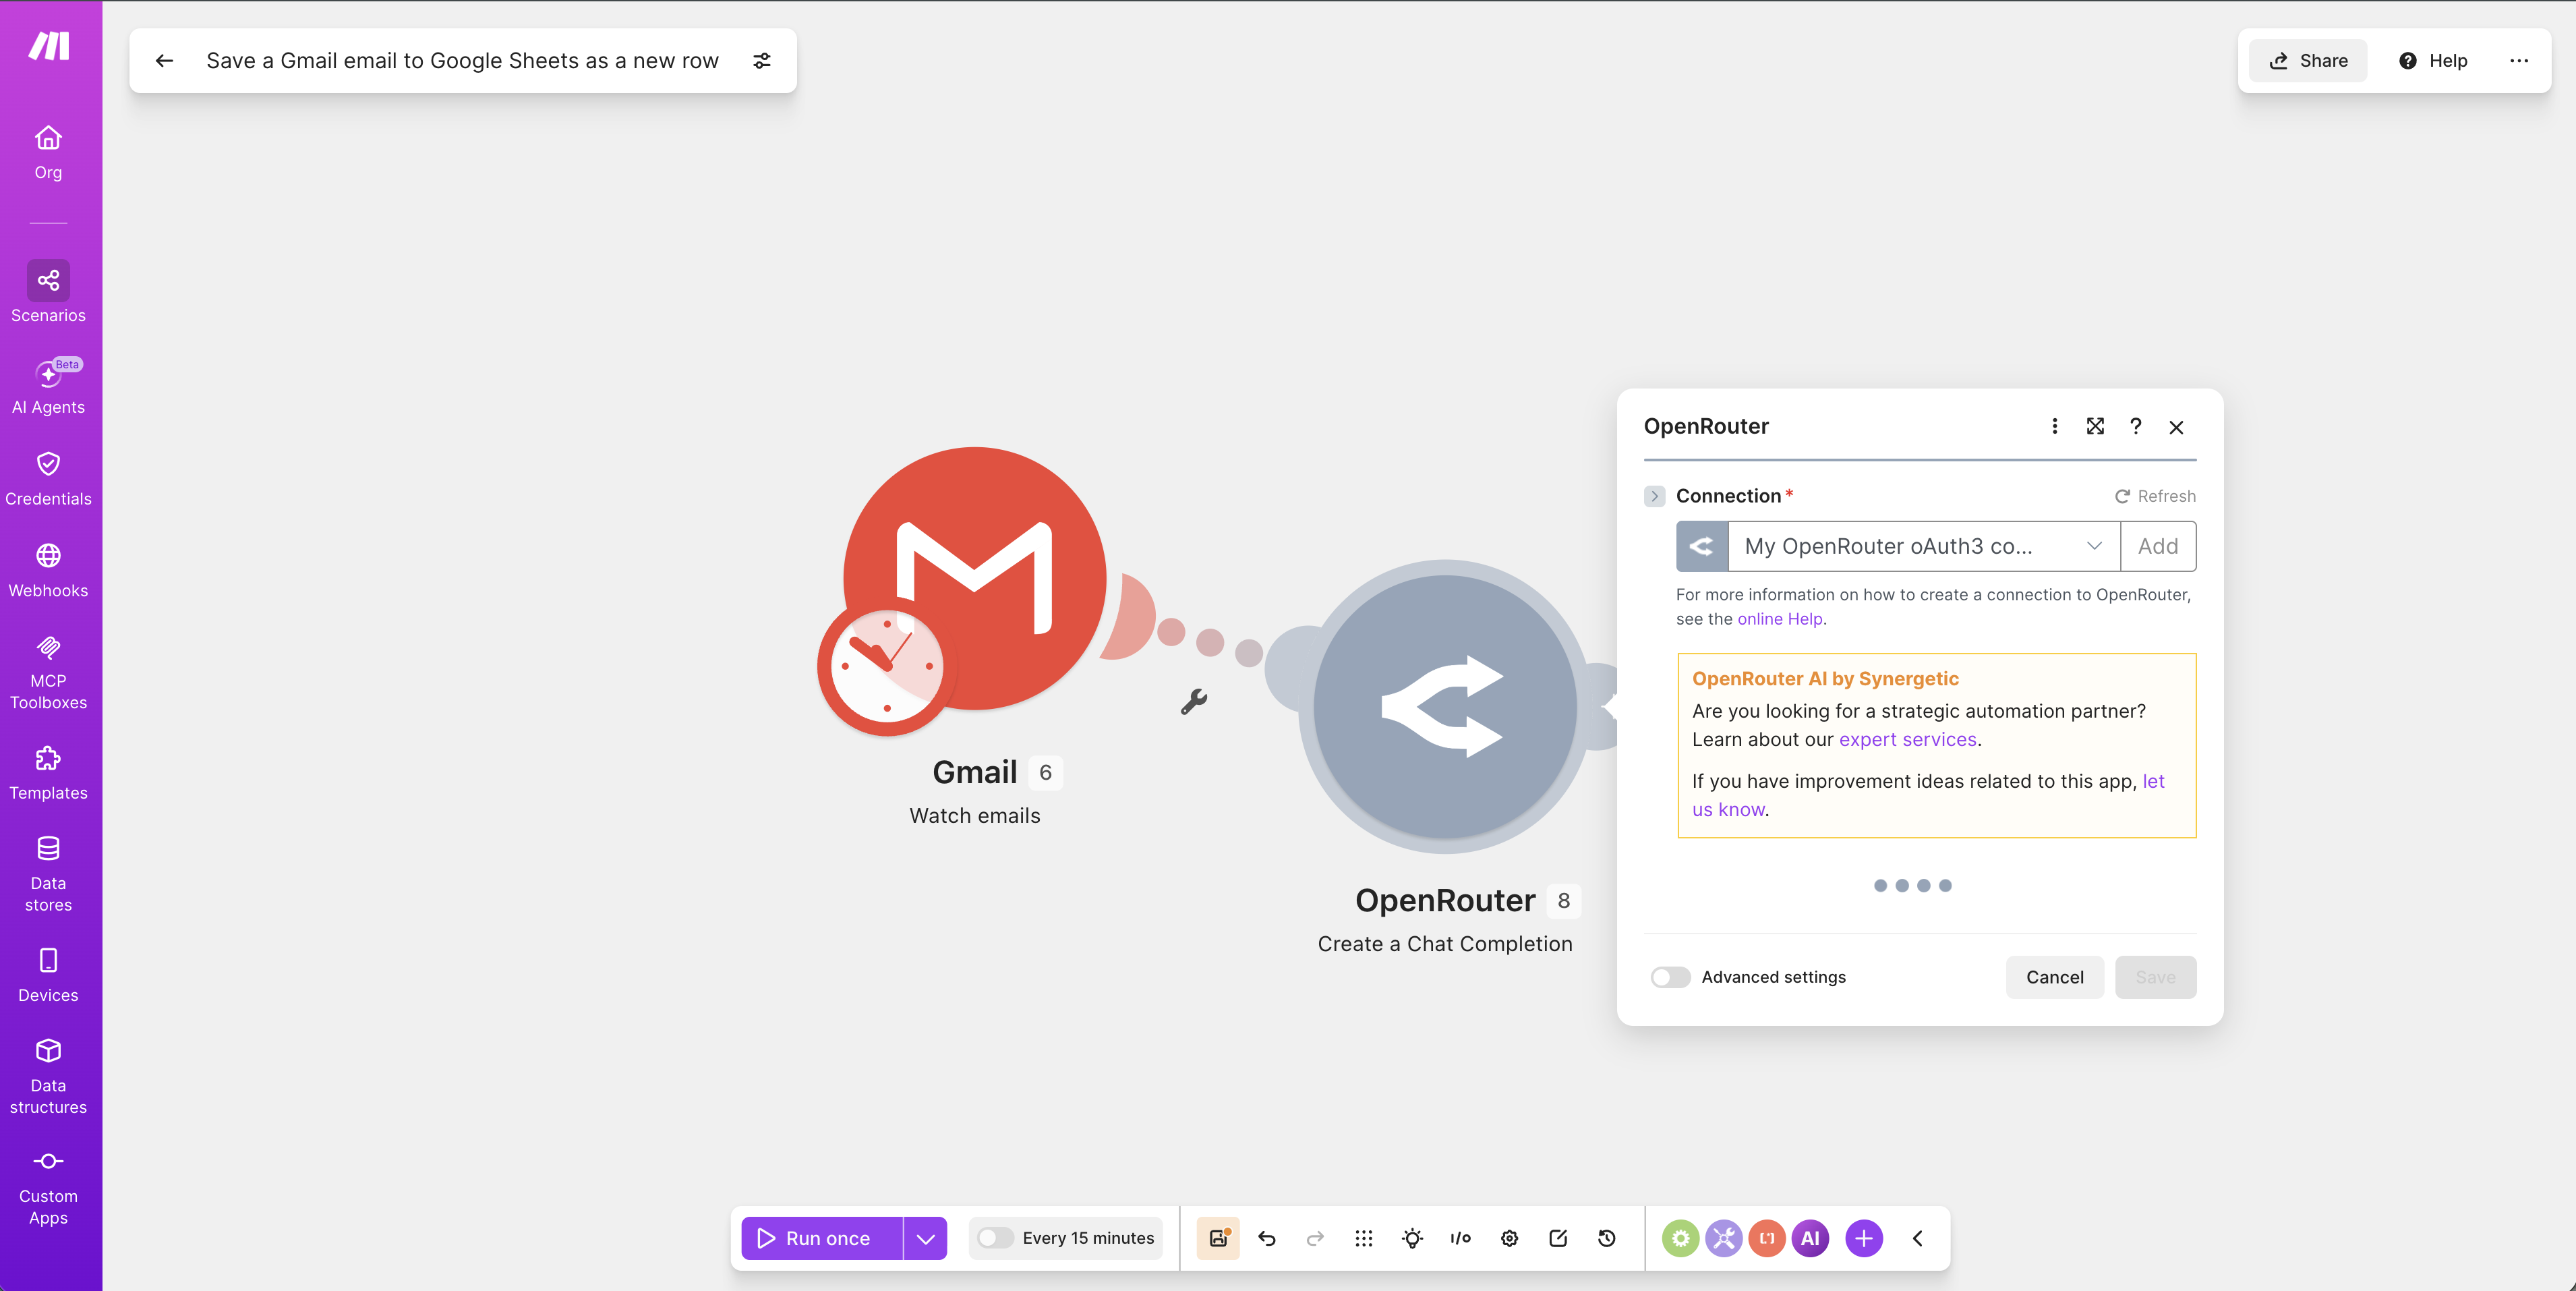Open the Devices section
This screenshot has height=1291, width=2576.
(48, 975)
